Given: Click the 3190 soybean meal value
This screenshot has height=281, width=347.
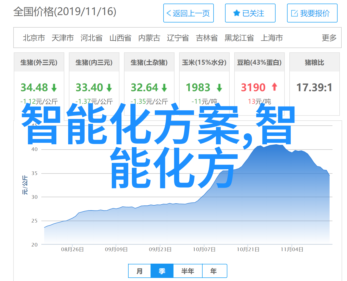Looking at the screenshot, I should 253,88.
